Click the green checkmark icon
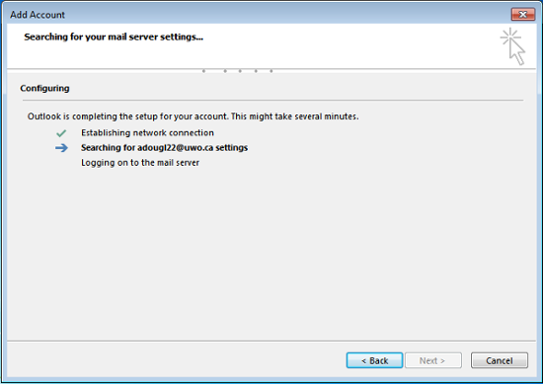The height and width of the screenshot is (384, 543). (61, 133)
